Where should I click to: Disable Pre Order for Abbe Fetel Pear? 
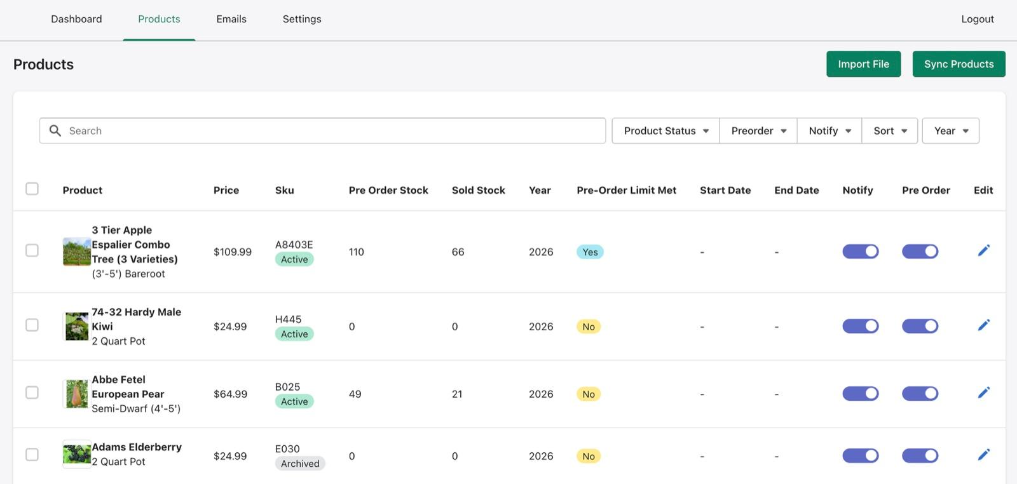(920, 394)
